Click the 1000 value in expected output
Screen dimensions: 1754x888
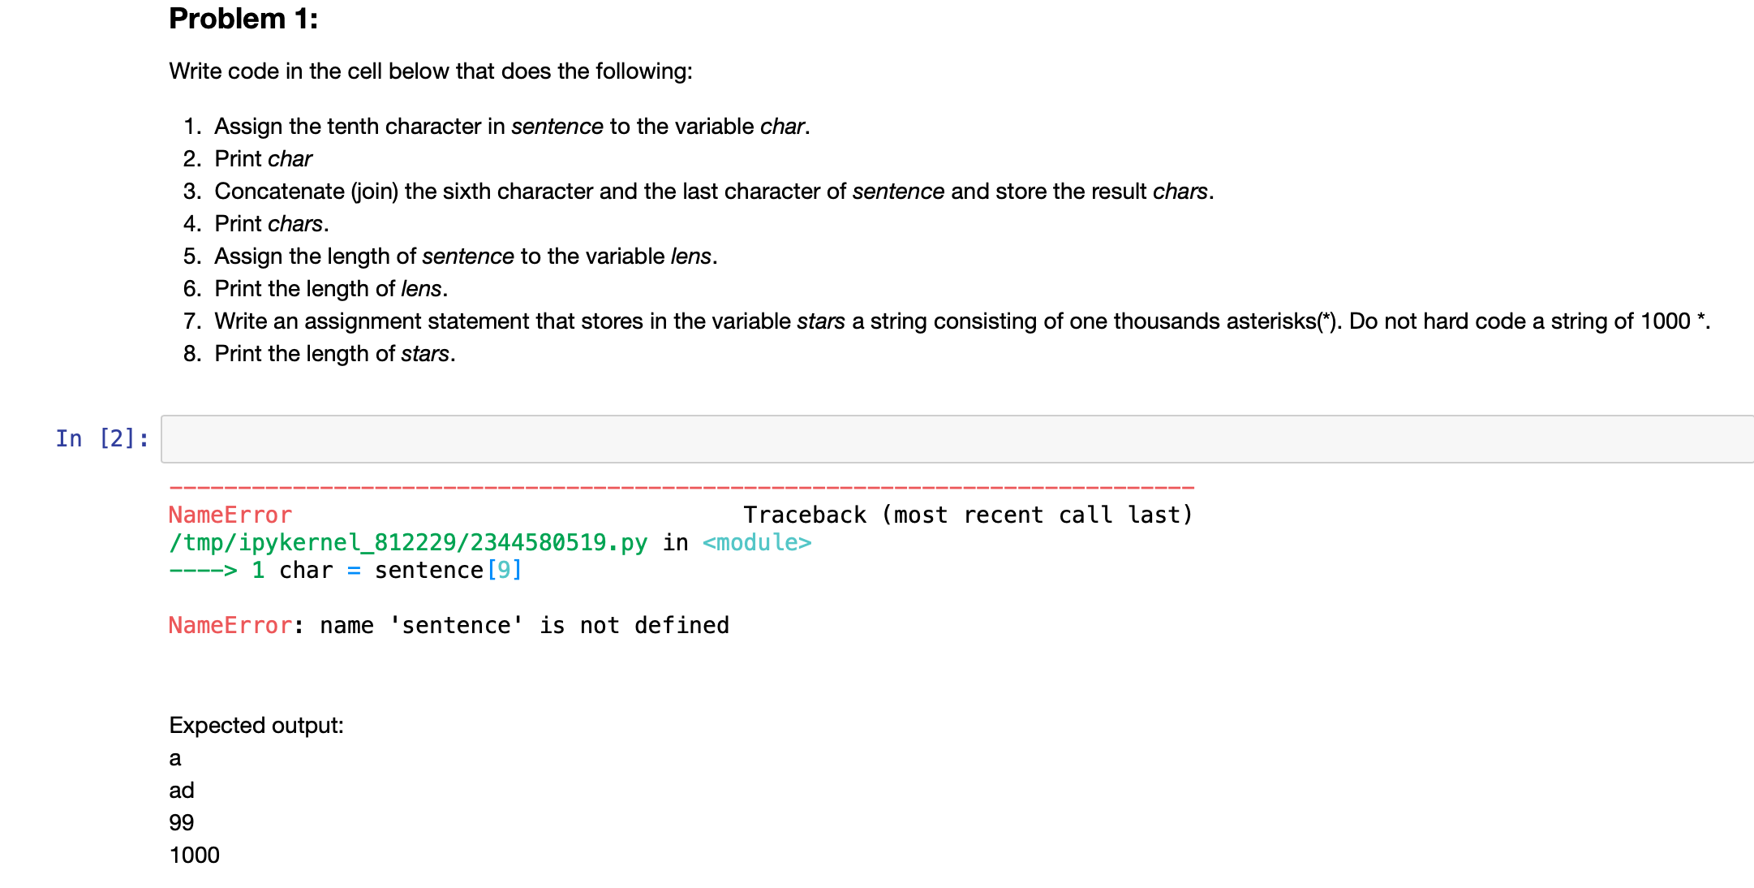click(194, 854)
